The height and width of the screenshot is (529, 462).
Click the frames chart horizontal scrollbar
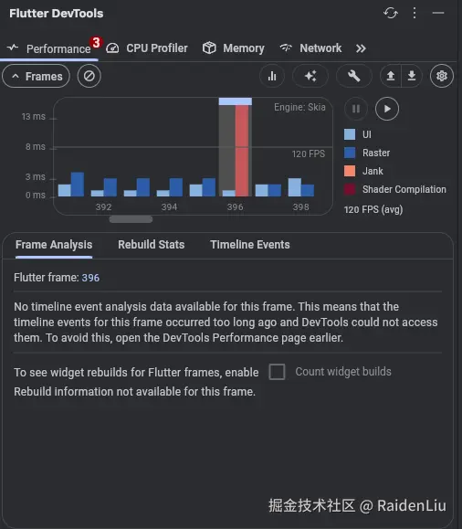tap(131, 219)
